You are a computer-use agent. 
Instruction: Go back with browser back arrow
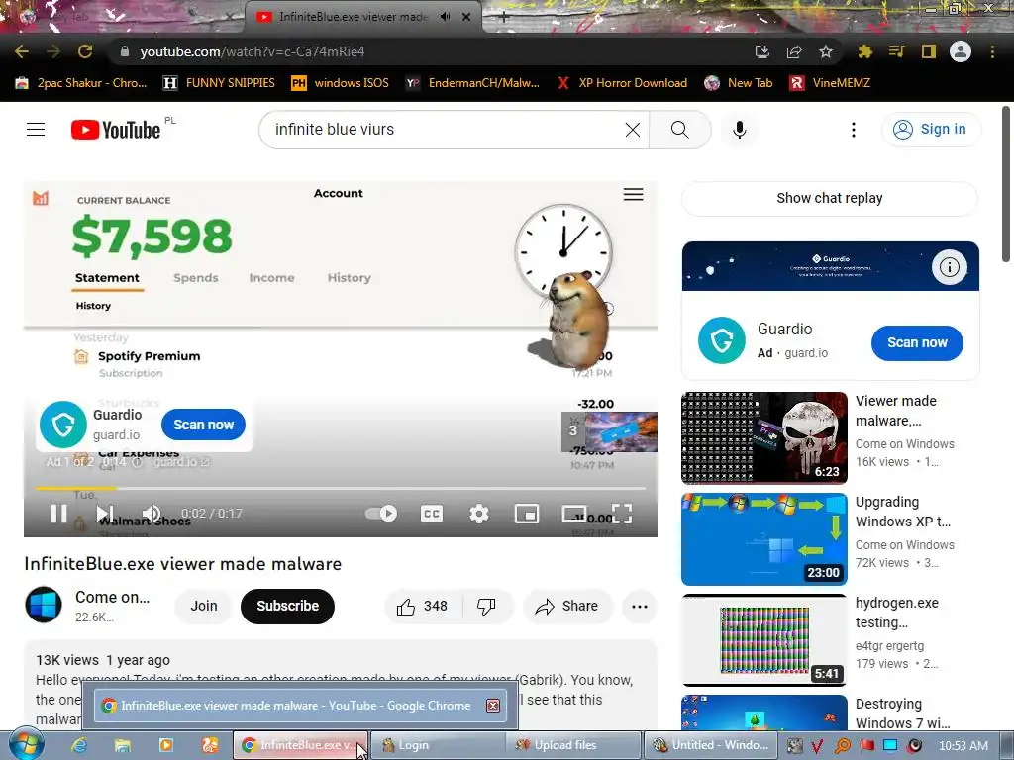point(22,51)
